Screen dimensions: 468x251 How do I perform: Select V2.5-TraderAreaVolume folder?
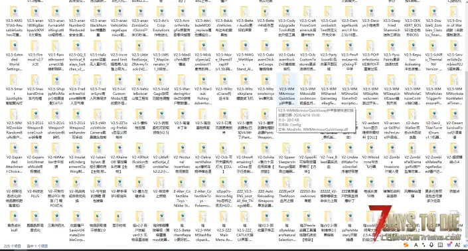coord(77,90)
